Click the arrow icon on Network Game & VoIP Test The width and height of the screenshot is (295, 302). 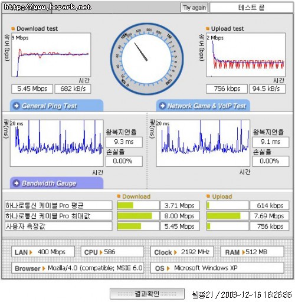[x=162, y=106]
